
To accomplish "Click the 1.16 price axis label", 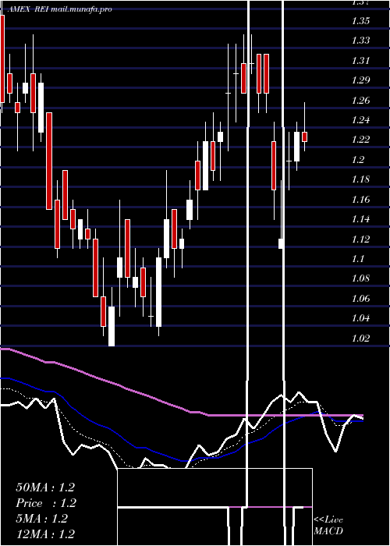I will [360, 200].
